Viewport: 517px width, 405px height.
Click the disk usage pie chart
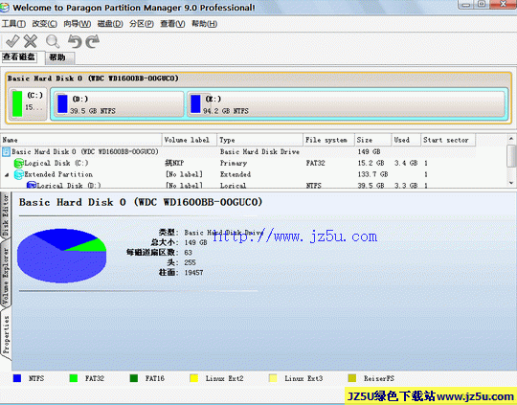(x=61, y=256)
